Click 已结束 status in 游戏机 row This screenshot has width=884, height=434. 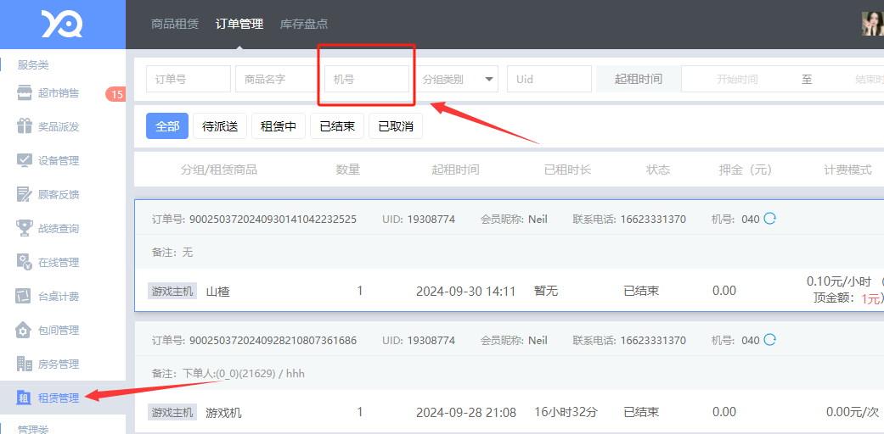(641, 412)
